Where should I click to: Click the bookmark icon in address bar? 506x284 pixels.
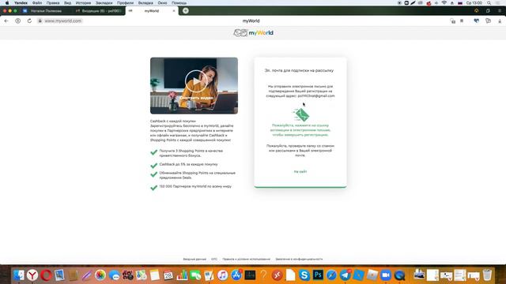point(462,21)
